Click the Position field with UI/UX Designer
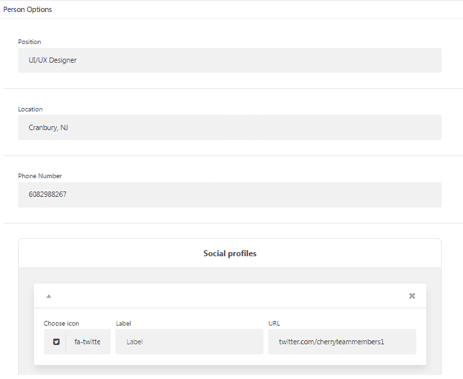 [229, 60]
